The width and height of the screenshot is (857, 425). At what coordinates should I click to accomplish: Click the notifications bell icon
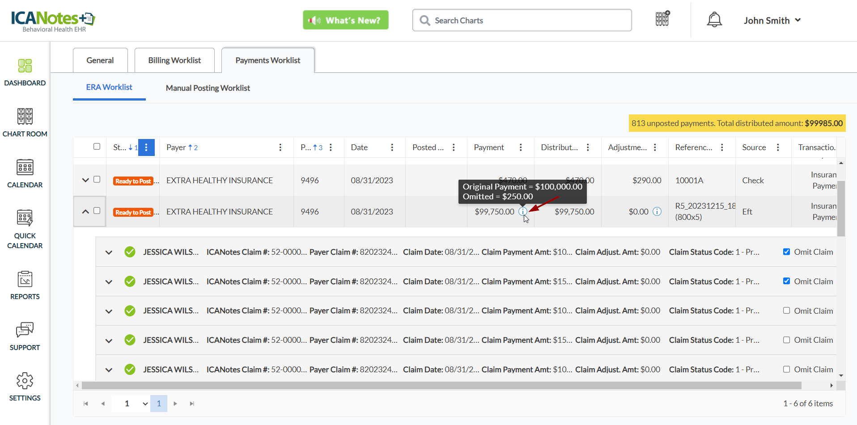714,20
